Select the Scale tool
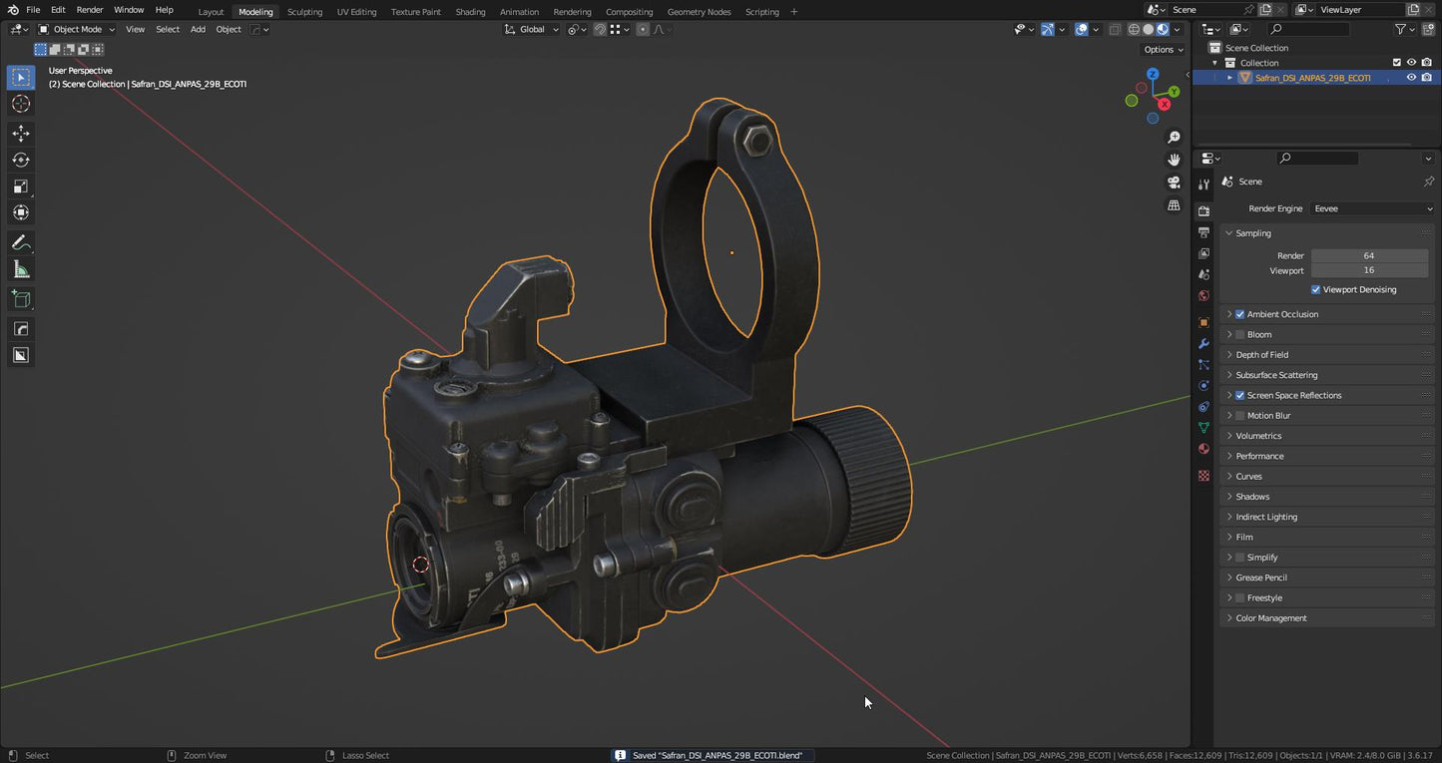This screenshot has width=1442, height=763. [x=21, y=187]
